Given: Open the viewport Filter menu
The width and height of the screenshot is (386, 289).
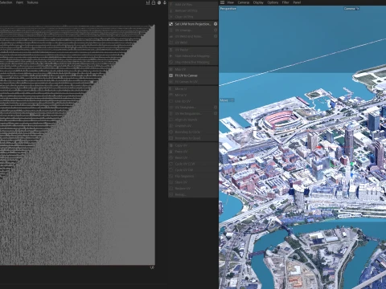Looking at the screenshot, I should tap(285, 2).
